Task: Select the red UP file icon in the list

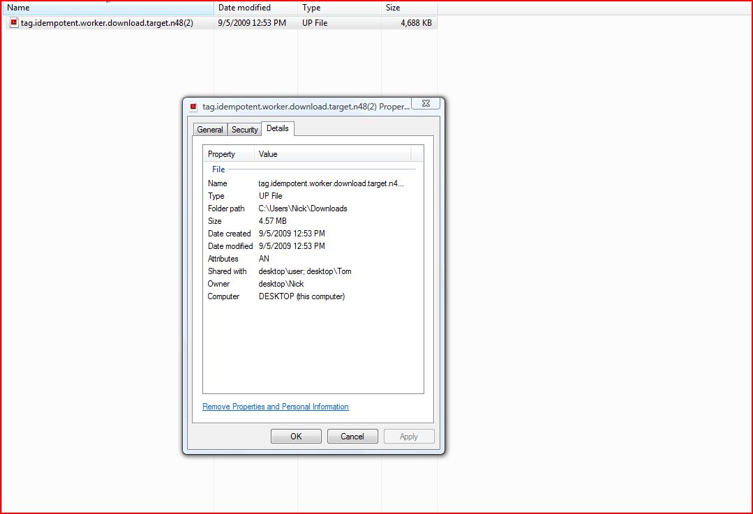Action: [x=13, y=22]
